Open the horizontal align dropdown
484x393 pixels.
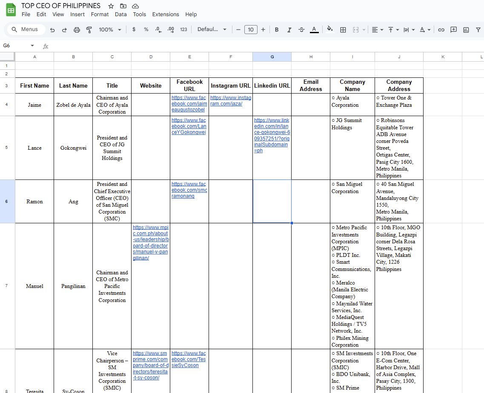point(377,30)
